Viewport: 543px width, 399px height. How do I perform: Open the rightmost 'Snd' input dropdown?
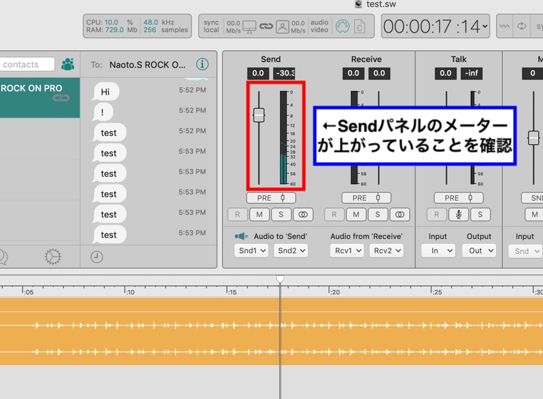(525, 251)
